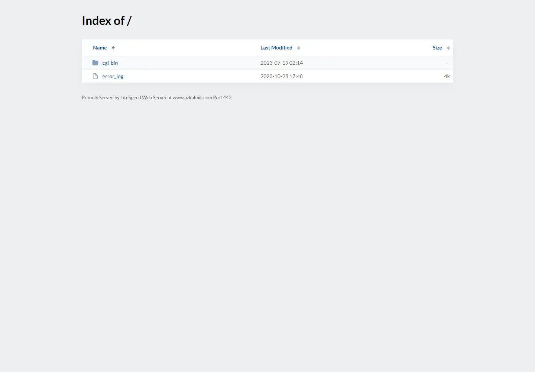The height and width of the screenshot is (372, 535).
Task: Select the 4k size value
Action: [447, 76]
